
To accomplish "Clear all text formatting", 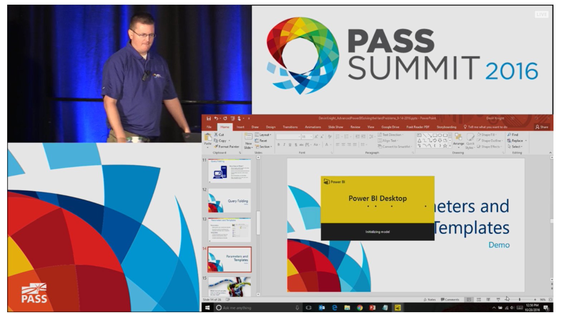I will coord(329,137).
